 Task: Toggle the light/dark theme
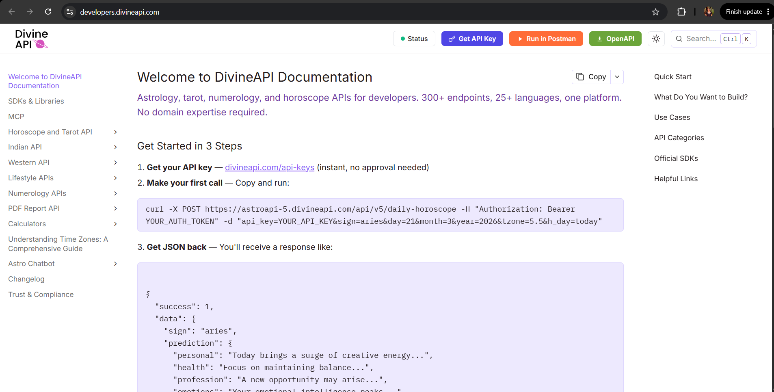pos(656,39)
